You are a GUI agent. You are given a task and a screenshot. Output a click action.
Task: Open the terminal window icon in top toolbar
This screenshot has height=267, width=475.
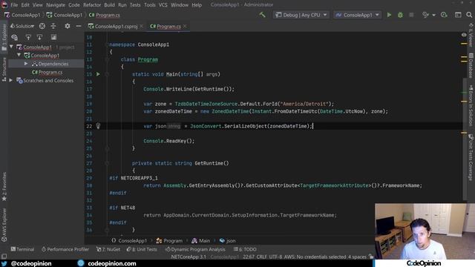458,15
